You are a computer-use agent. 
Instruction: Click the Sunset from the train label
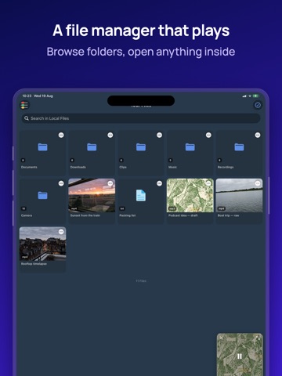click(85, 215)
